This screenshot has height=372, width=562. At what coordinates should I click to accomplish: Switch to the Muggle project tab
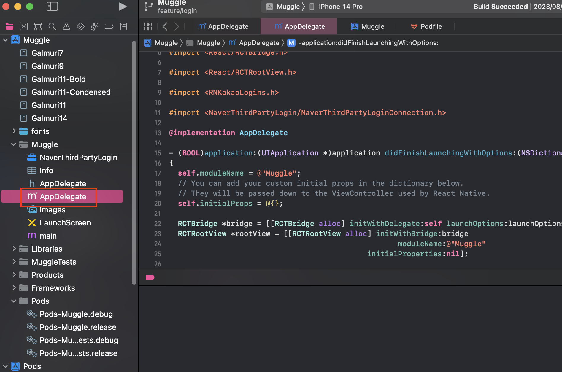click(367, 26)
